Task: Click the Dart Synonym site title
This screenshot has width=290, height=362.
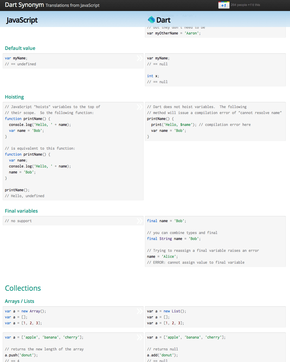Action: (x=24, y=5)
